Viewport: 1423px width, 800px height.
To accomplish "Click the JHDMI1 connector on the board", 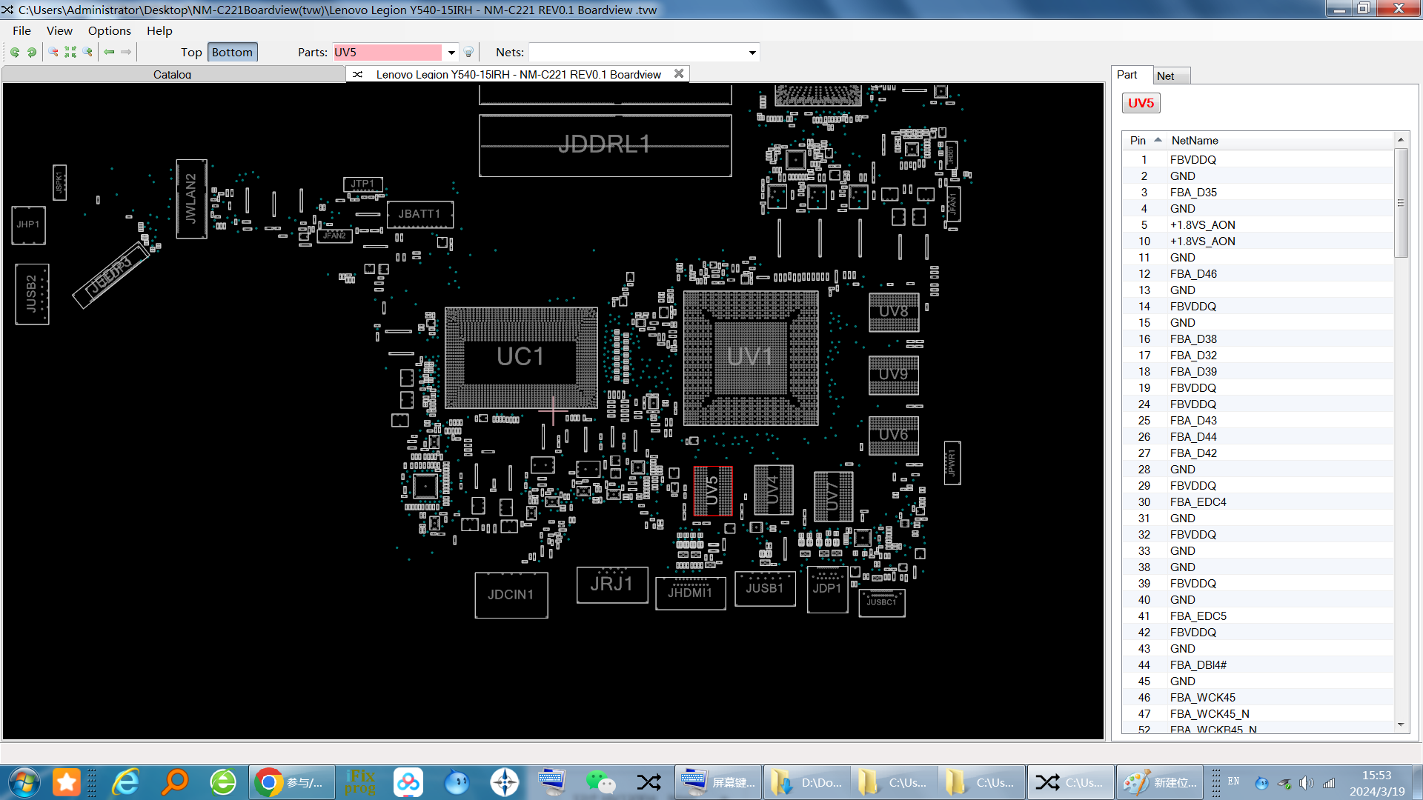I will [x=690, y=593].
